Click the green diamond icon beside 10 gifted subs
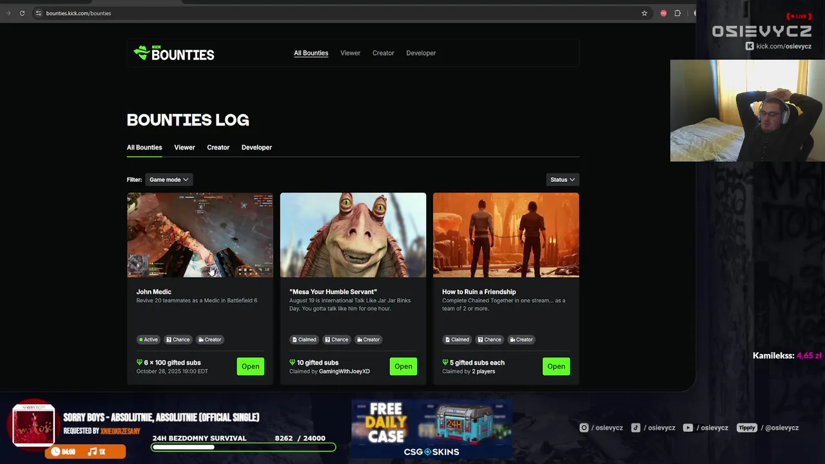Screen dimensions: 825x464 click(x=292, y=362)
